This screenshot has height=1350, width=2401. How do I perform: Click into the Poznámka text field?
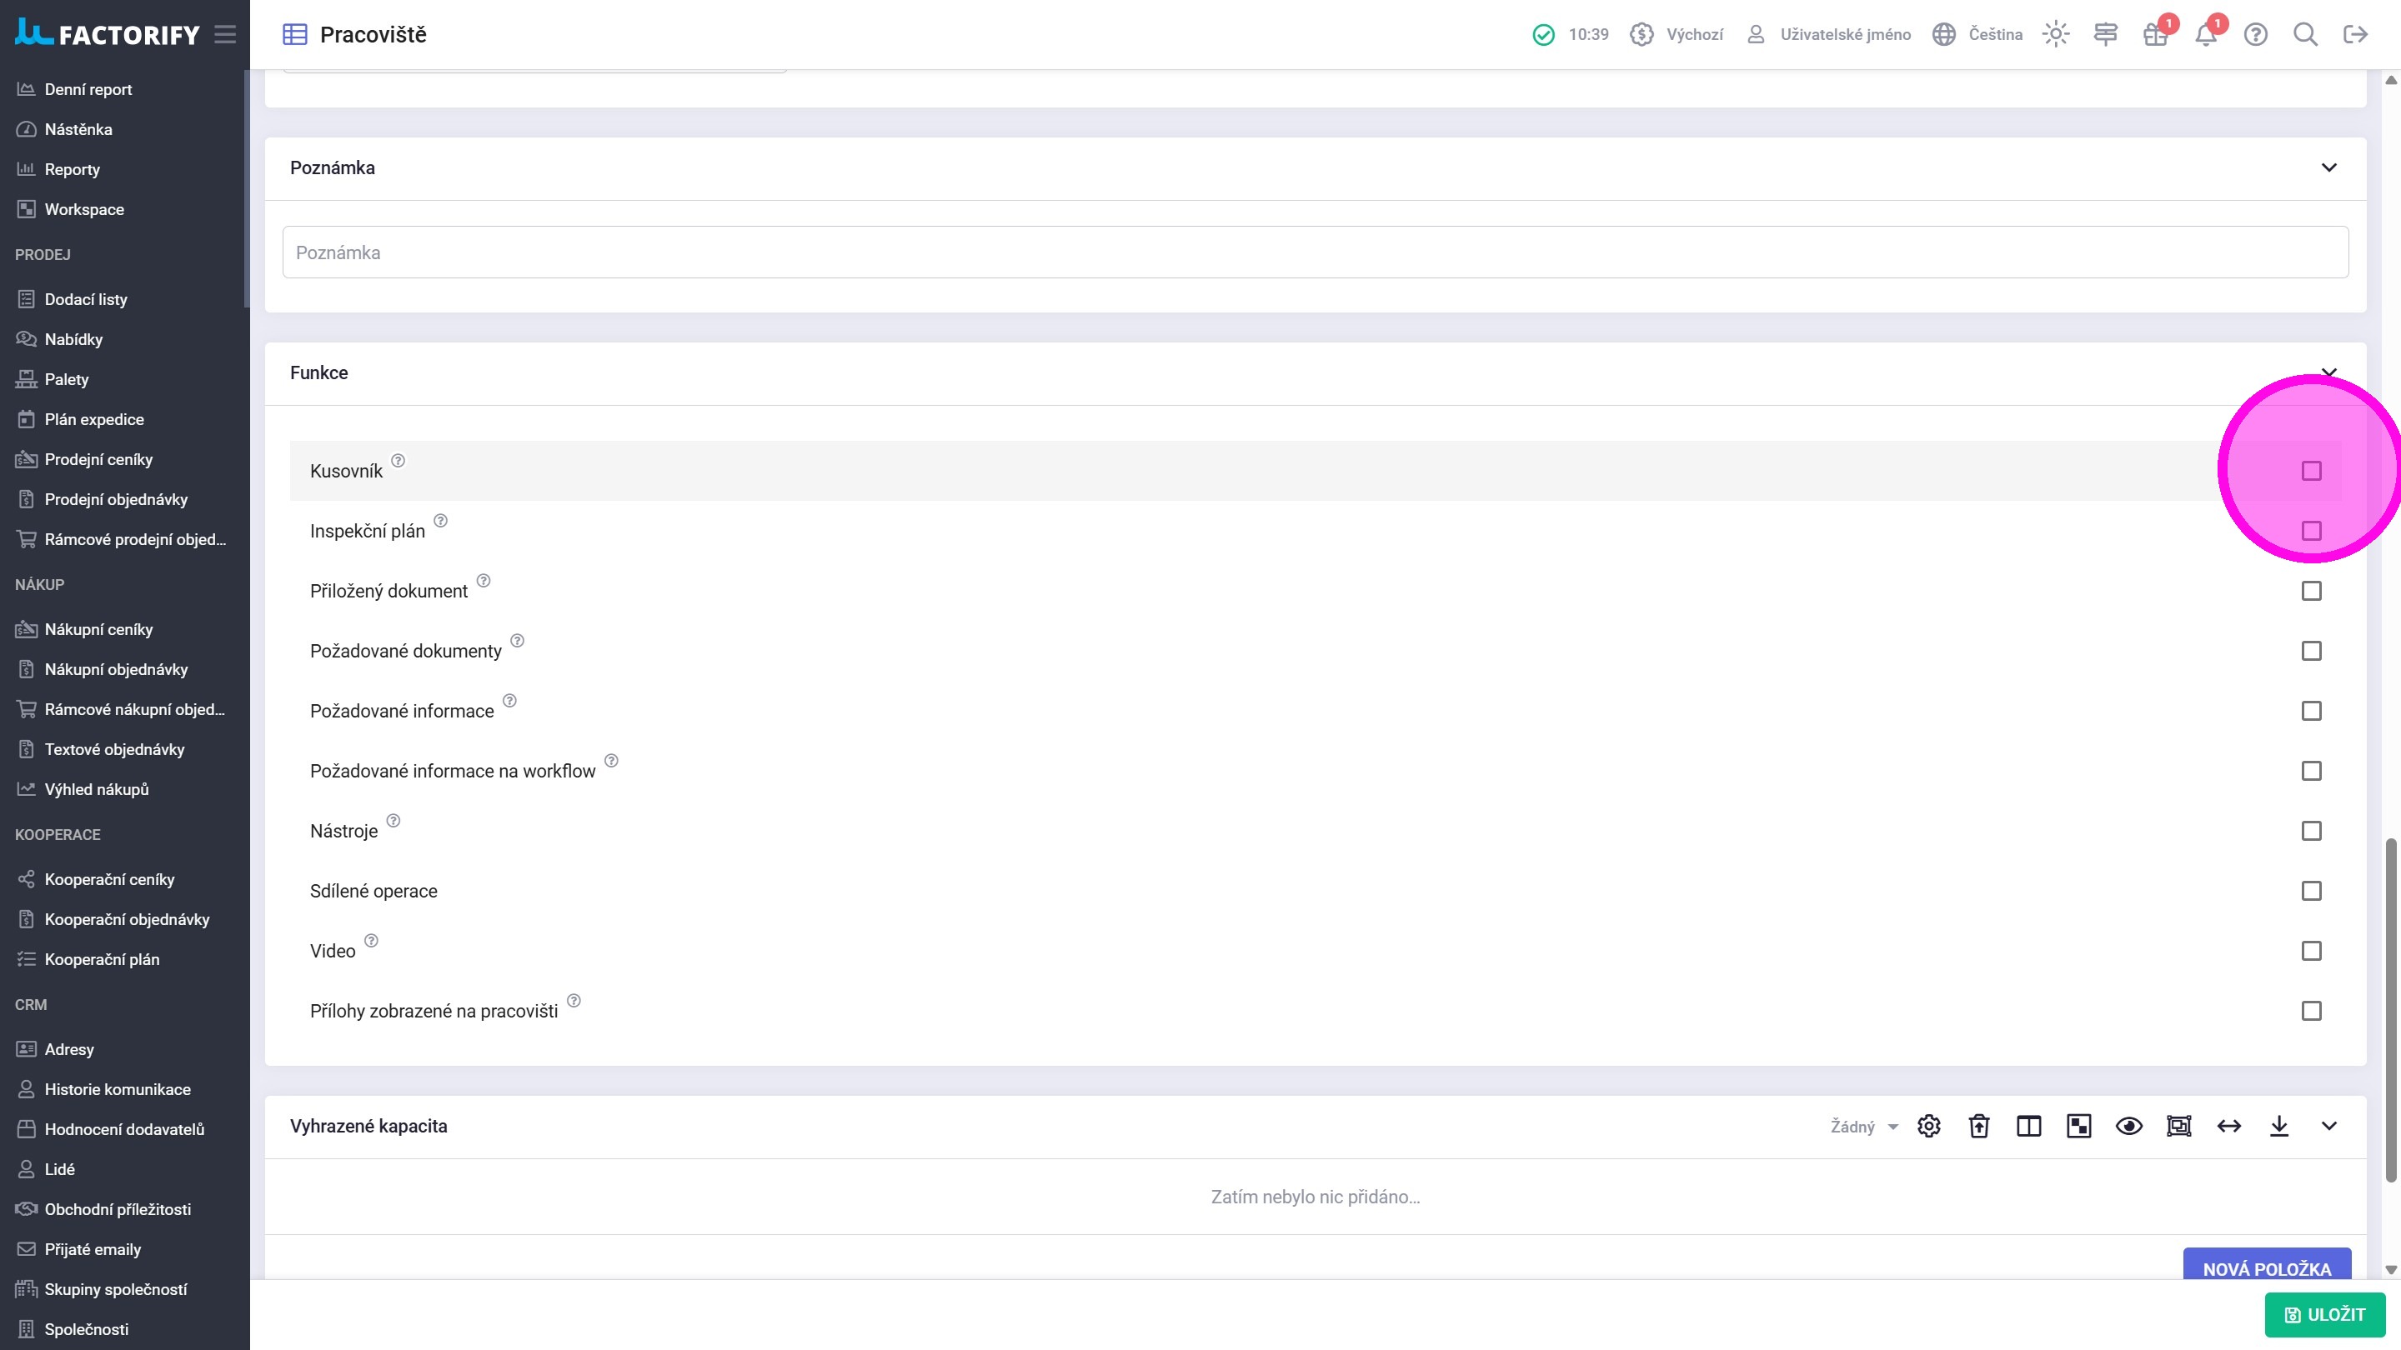point(1314,252)
